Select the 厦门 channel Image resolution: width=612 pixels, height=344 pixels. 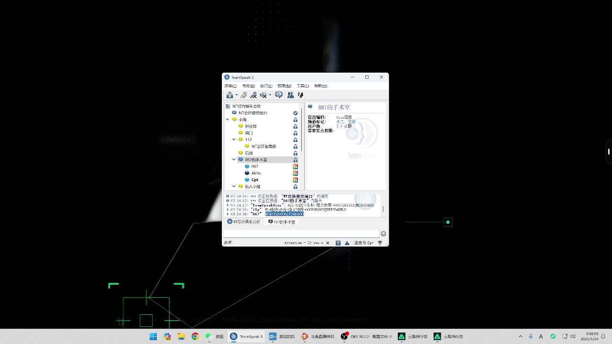click(x=249, y=133)
